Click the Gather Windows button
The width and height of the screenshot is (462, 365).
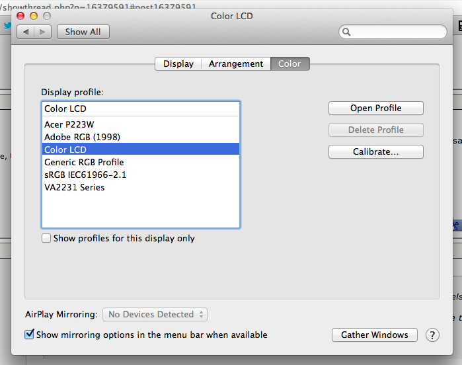click(x=375, y=335)
